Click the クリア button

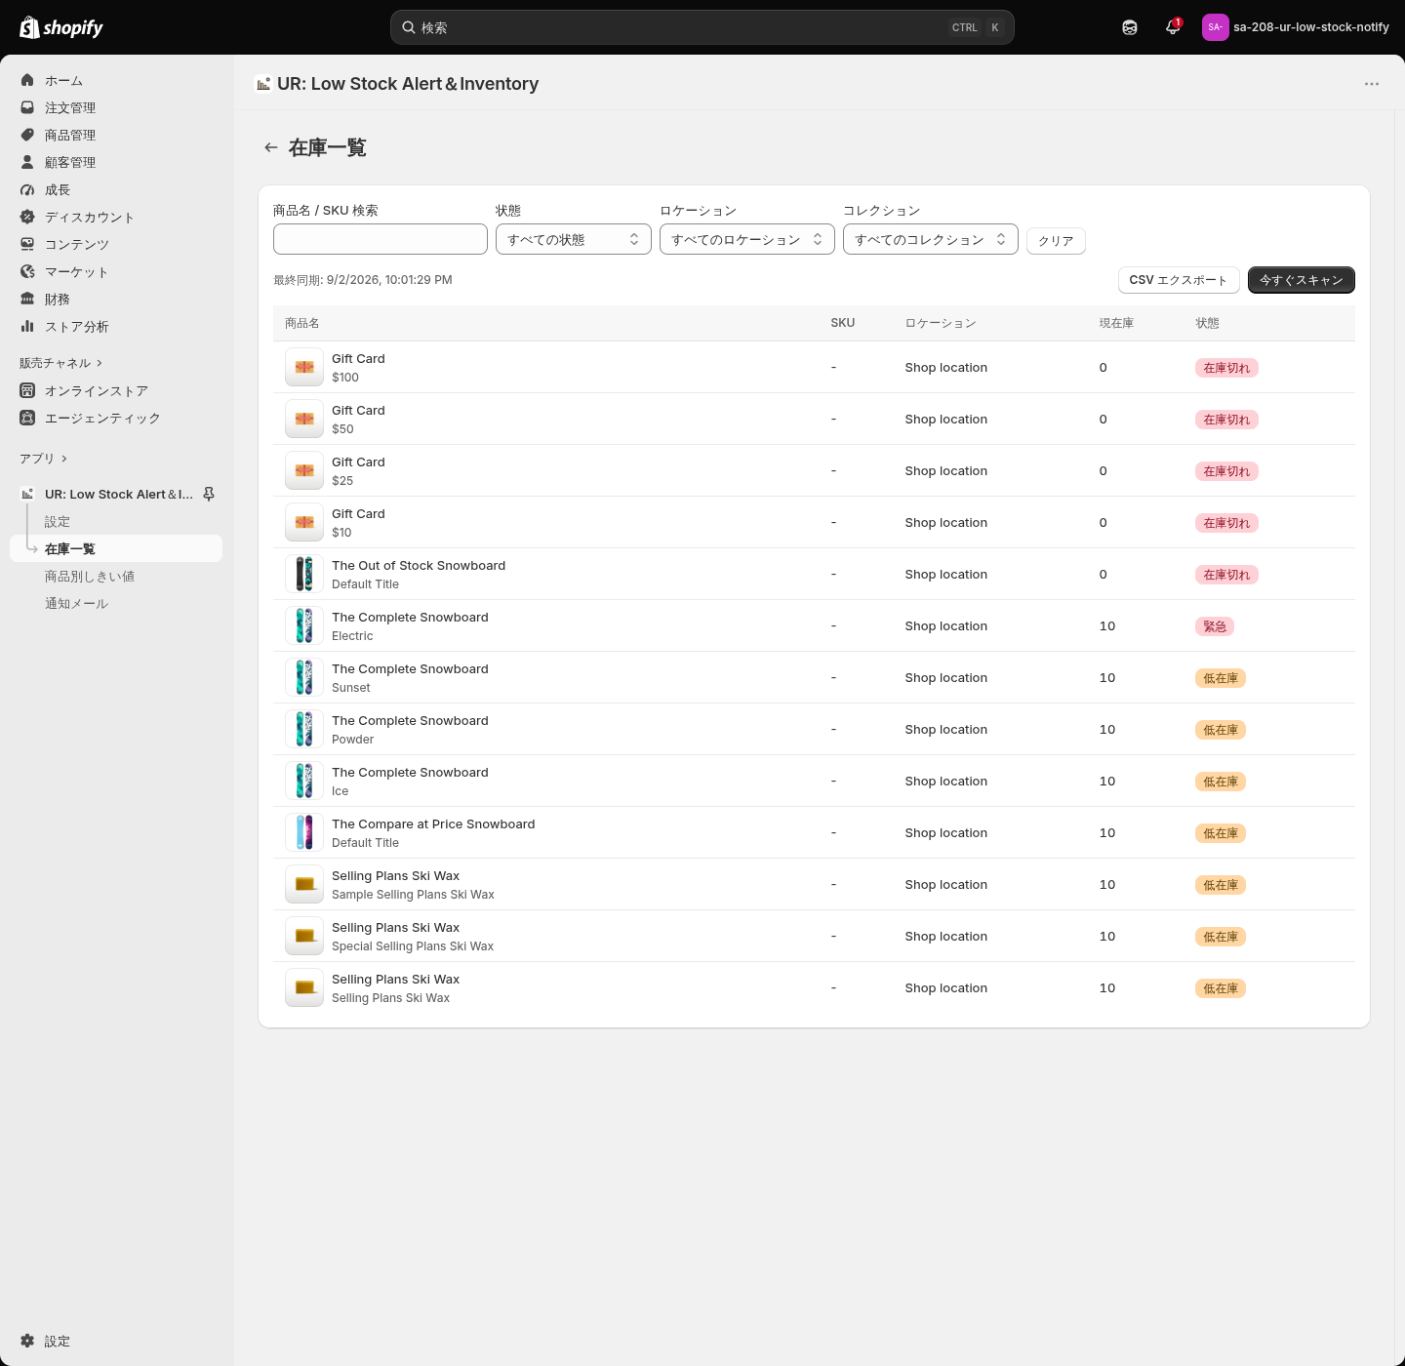(1056, 240)
